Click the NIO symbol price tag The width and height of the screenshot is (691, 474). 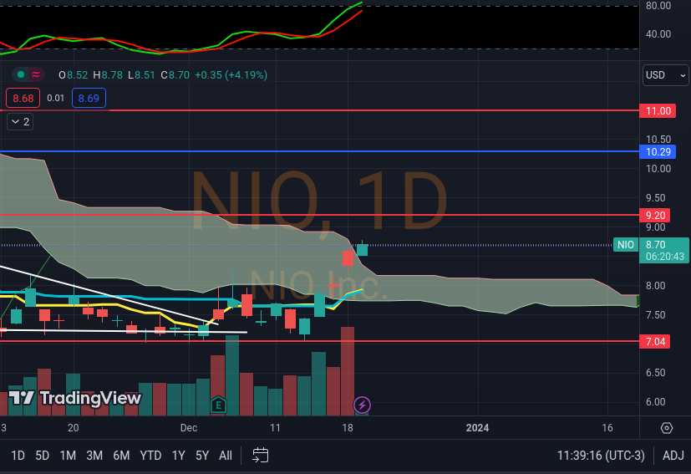625,245
